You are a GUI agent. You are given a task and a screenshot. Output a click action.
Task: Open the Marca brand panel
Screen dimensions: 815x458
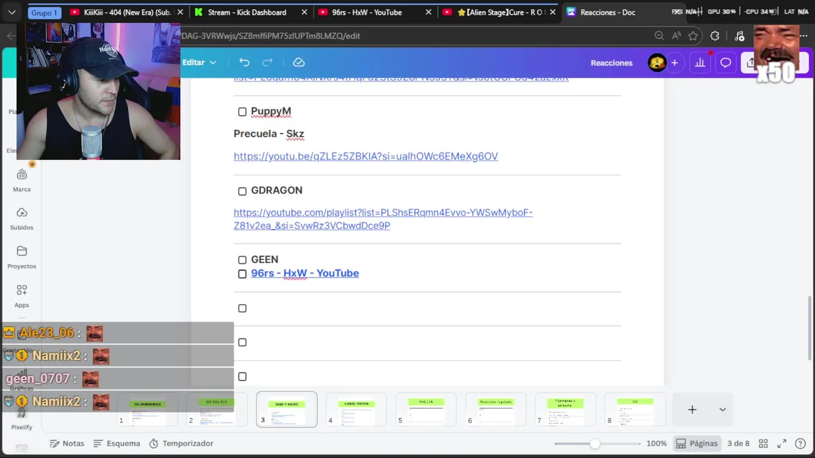pyautogui.click(x=22, y=181)
